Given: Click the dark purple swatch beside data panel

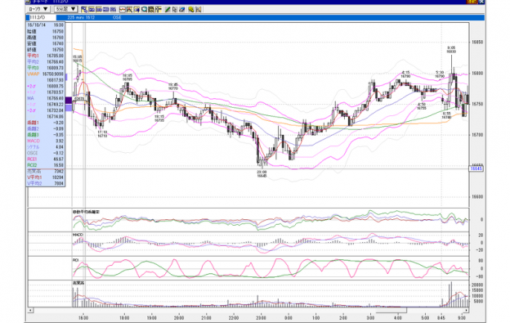Looking at the screenshot, I should point(69,101).
